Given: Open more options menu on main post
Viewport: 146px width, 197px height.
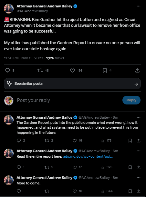Looking at the screenshot, I should tap(139, 6).
